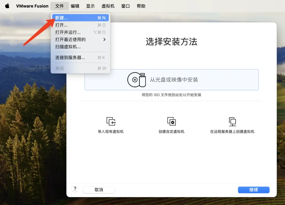The image size is (285, 205).
Task: Select 在远程服务器上创建虚拟机 label
Action: click(232, 131)
